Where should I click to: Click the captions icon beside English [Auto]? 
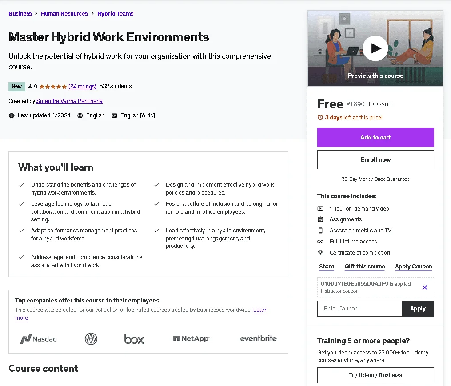point(114,115)
